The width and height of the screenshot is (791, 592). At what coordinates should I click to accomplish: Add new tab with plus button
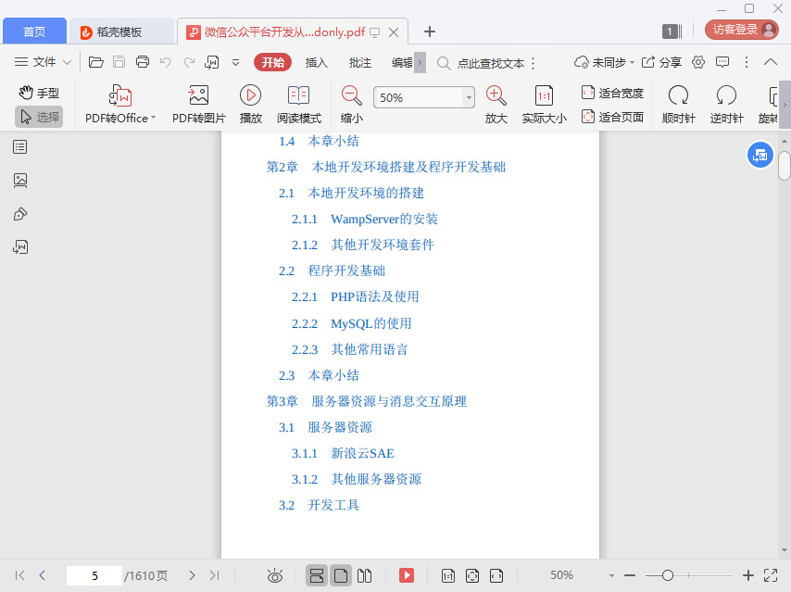(x=429, y=31)
